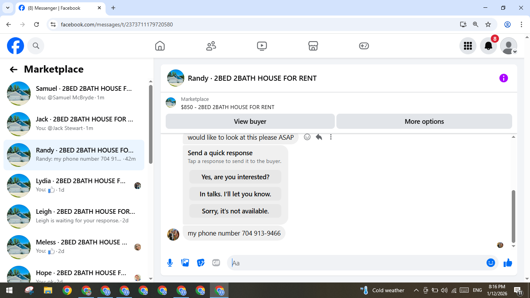Click install app icon in address bar

tap(463, 24)
